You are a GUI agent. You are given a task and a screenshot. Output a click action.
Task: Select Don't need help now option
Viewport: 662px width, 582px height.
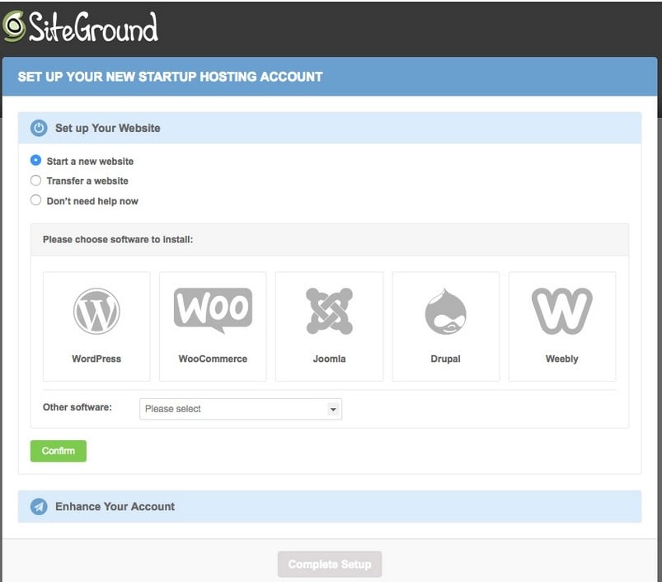(x=36, y=200)
